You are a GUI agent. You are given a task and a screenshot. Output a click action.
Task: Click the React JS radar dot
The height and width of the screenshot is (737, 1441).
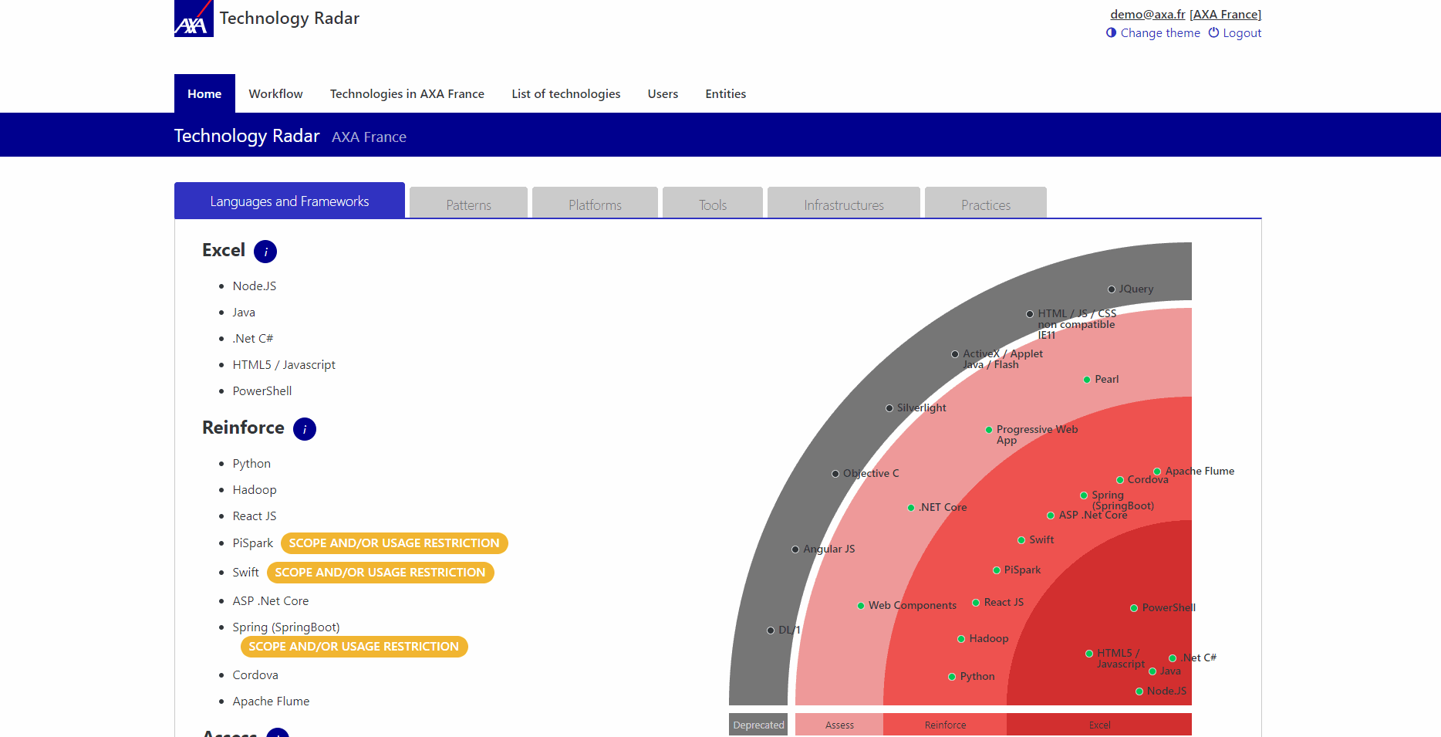point(976,603)
